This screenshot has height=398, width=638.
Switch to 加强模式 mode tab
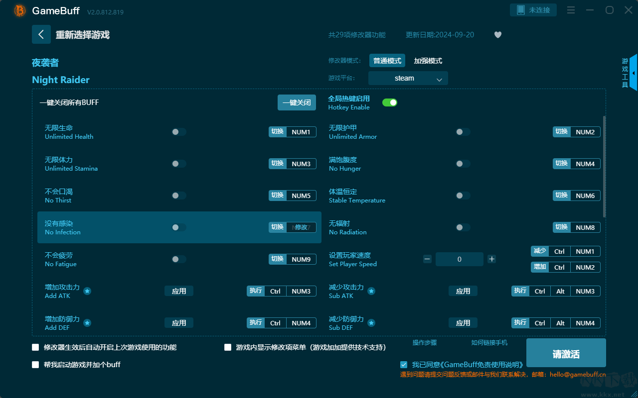coord(428,61)
